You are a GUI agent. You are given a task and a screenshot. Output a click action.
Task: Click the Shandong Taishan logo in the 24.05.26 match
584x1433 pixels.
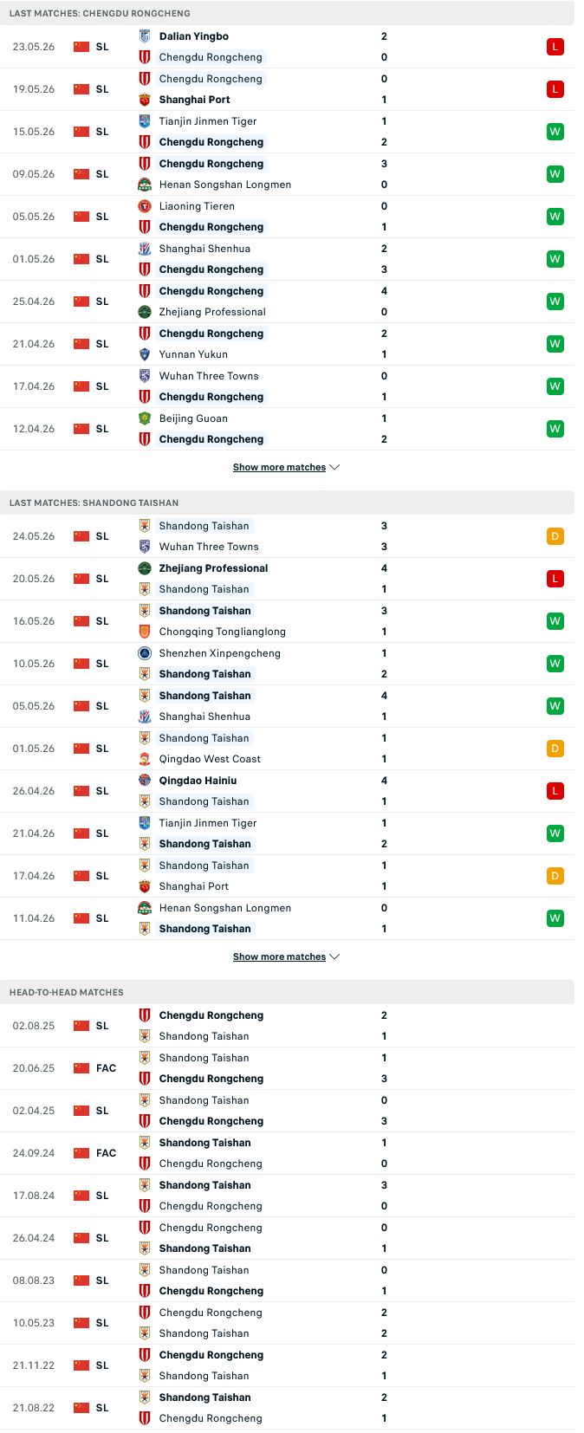145,526
